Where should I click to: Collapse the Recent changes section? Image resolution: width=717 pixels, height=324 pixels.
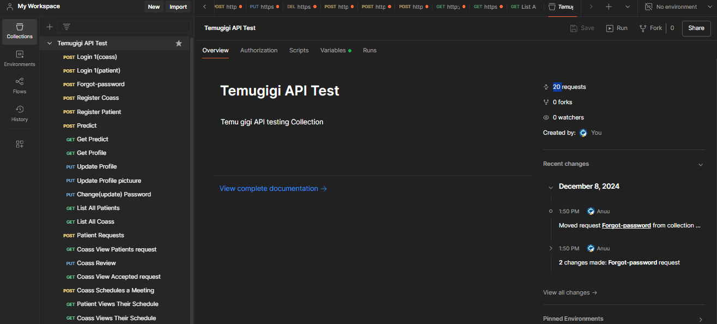click(701, 164)
